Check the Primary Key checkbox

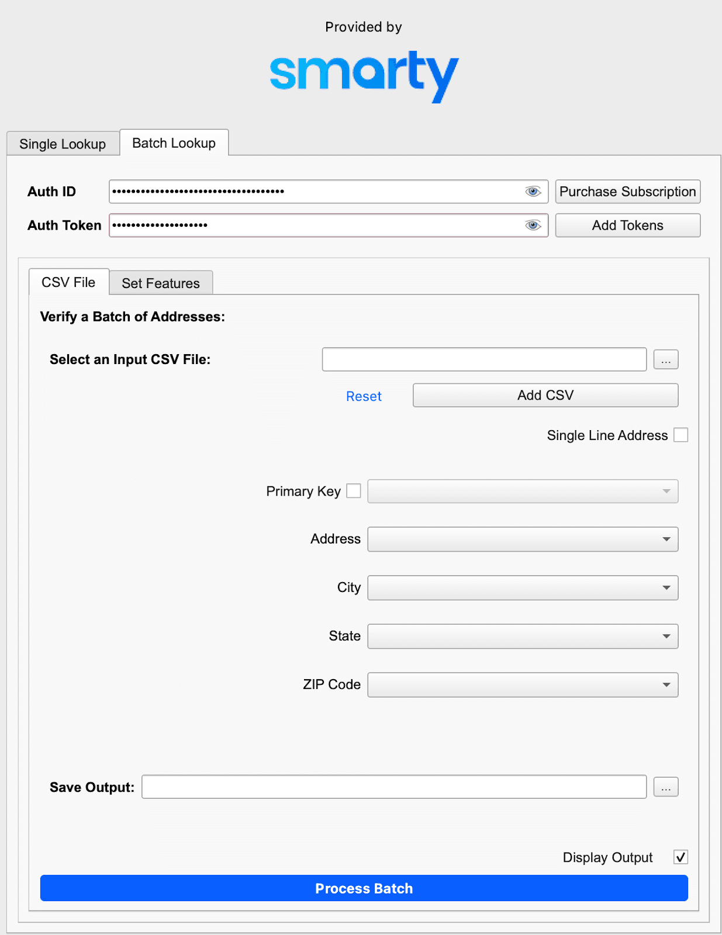(x=354, y=491)
